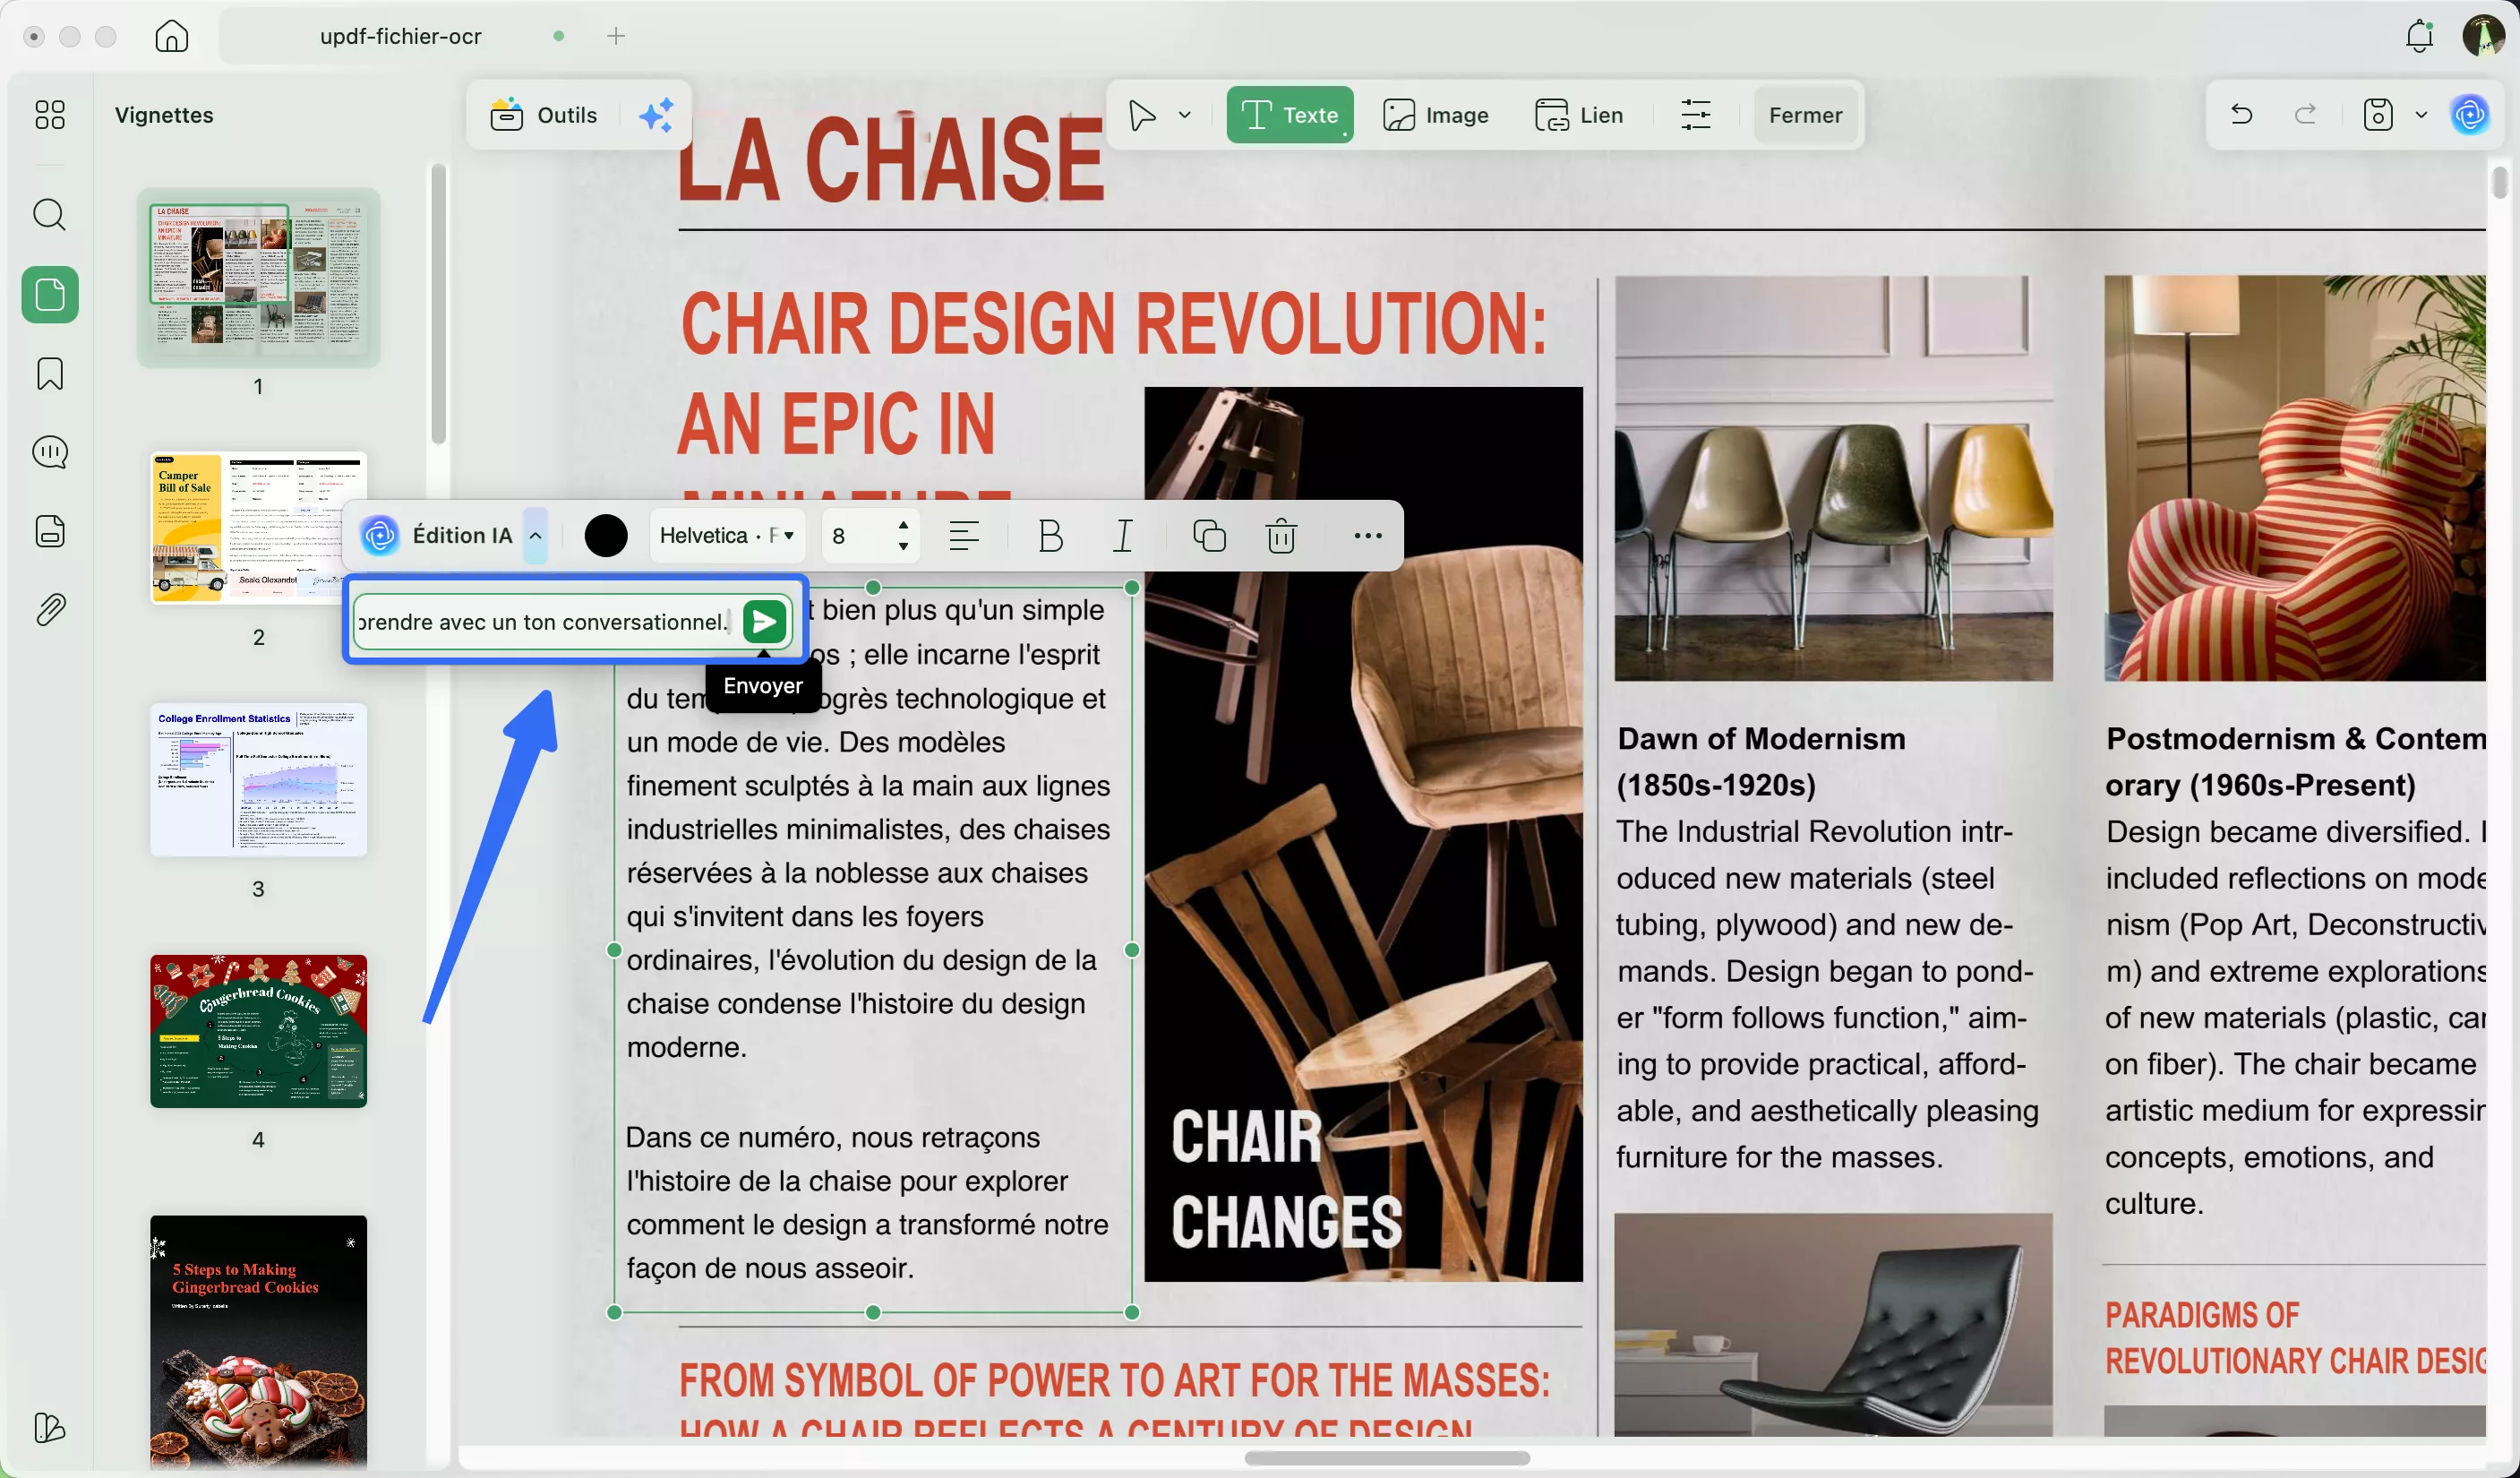The image size is (2520, 1478).
Task: Select the Lien editing tab
Action: click(1579, 116)
